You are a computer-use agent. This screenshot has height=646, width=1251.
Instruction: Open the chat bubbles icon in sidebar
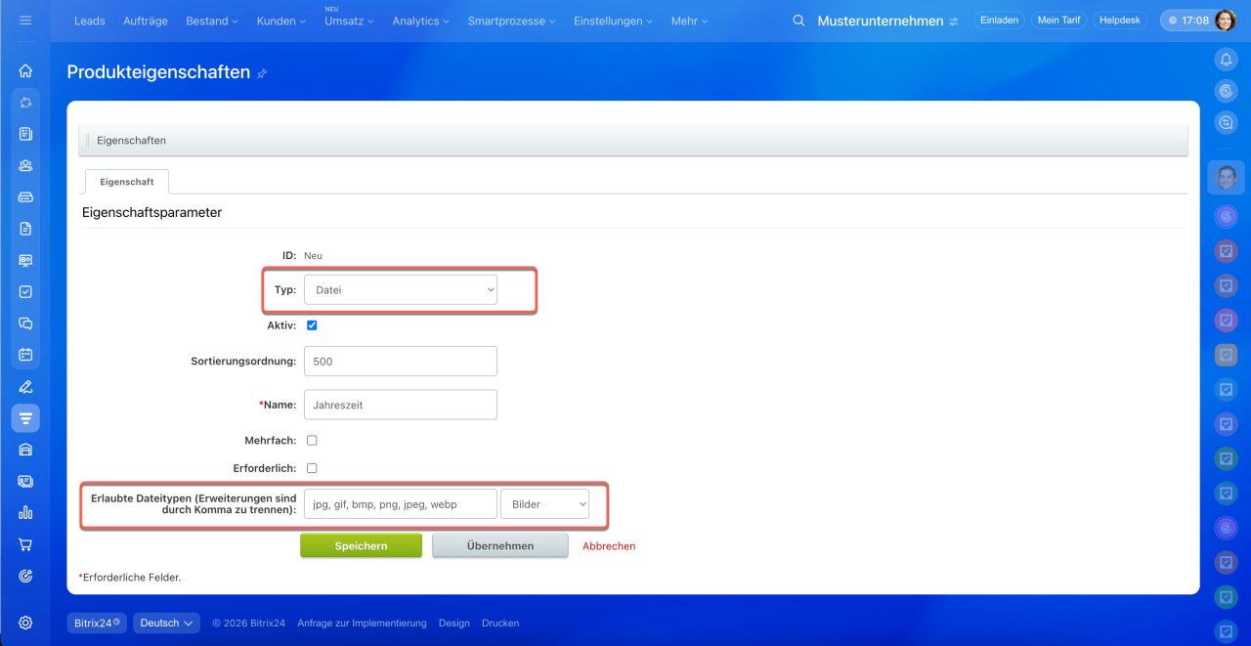point(25,323)
